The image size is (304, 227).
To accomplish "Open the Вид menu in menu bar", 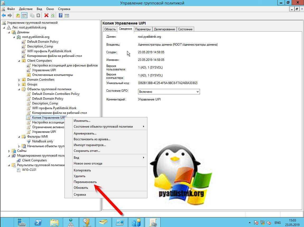I will [39, 9].
